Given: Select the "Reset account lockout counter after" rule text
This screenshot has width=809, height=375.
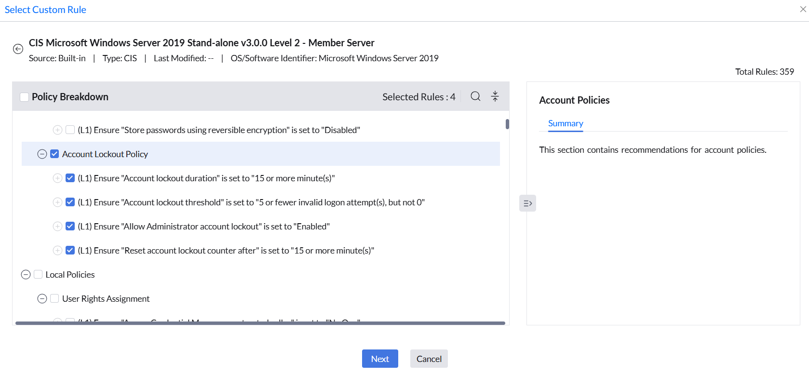Looking at the screenshot, I should coord(226,251).
